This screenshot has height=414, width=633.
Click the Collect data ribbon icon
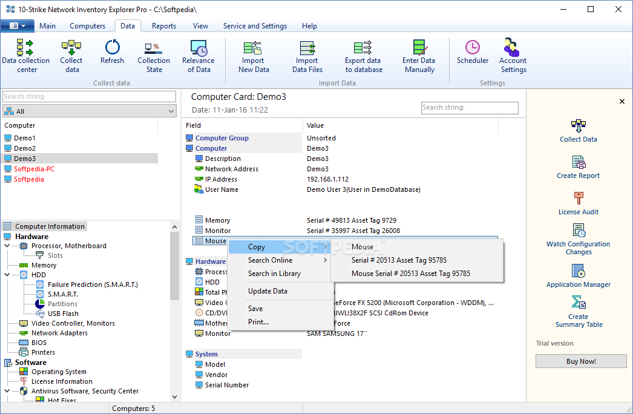point(71,56)
